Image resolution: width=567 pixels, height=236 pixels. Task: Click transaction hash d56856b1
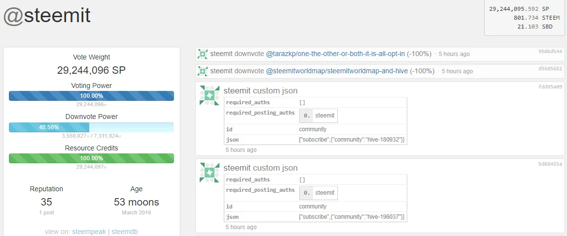pyautogui.click(x=550, y=68)
